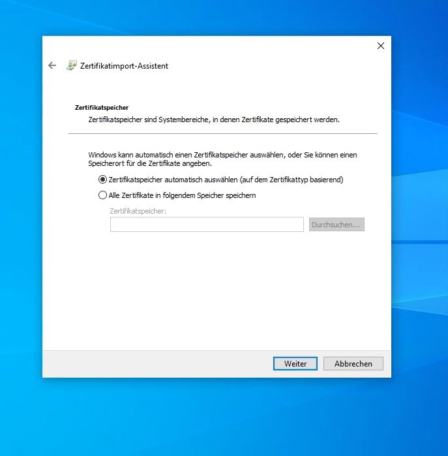448x456 pixels.
Task: Click the bold 'Zertifikatspeicher' section heading
Action: coord(102,106)
